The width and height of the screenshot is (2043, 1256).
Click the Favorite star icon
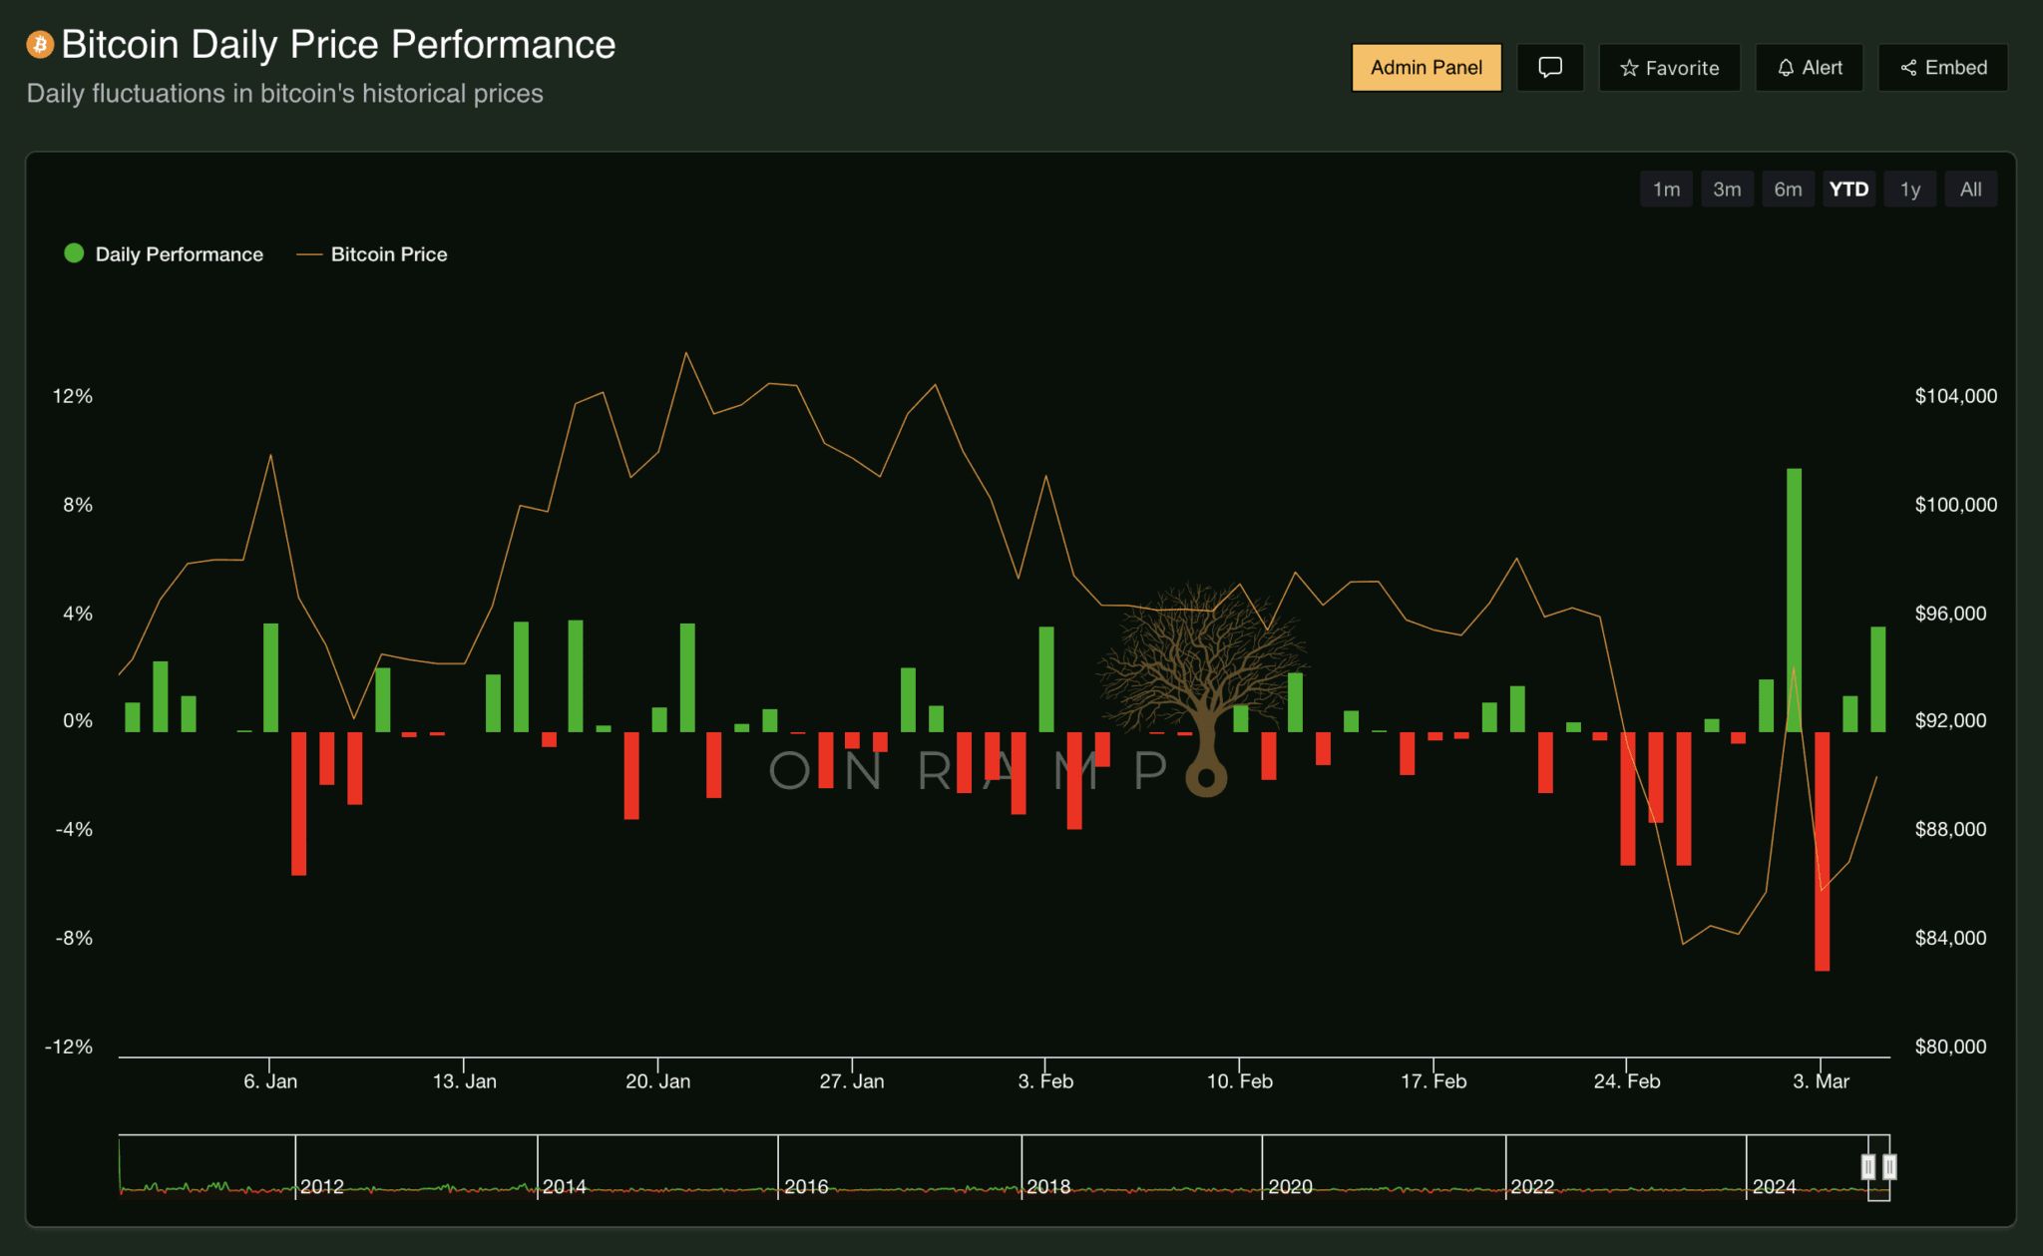1629,68
